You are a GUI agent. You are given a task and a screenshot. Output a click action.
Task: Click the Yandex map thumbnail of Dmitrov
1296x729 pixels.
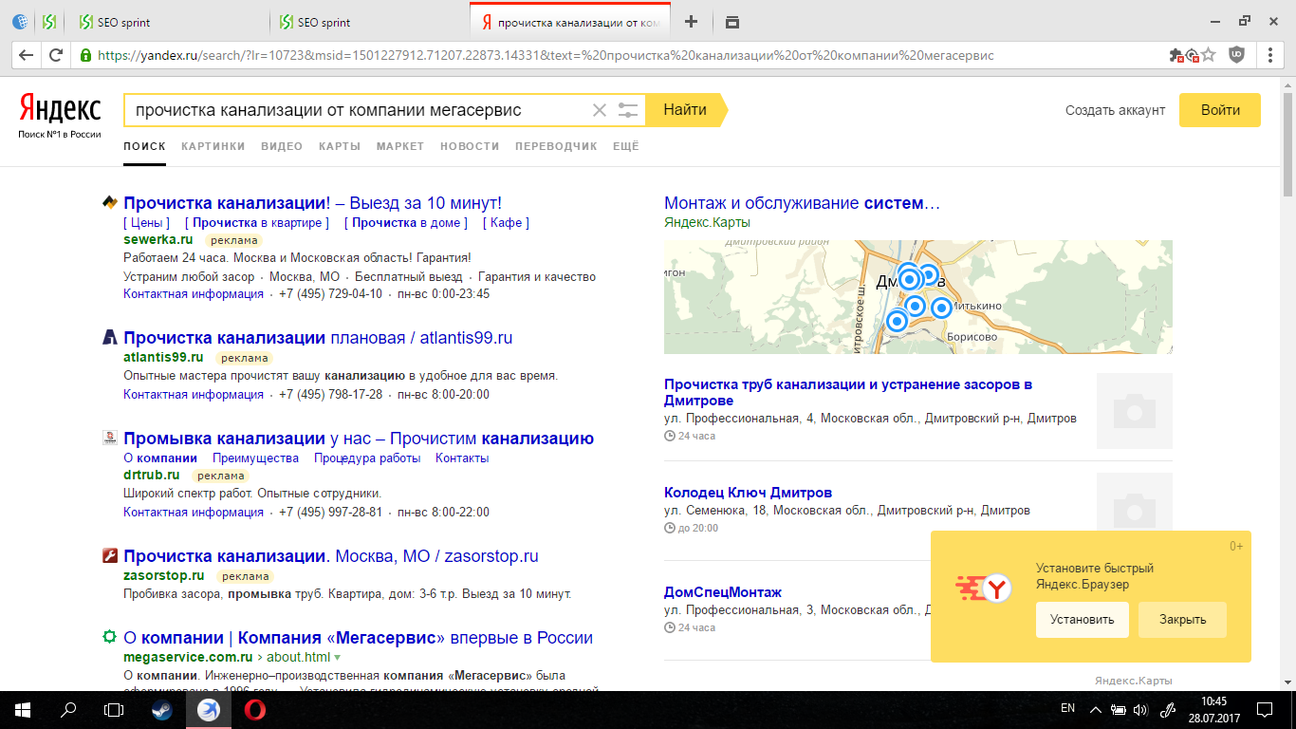coord(918,297)
